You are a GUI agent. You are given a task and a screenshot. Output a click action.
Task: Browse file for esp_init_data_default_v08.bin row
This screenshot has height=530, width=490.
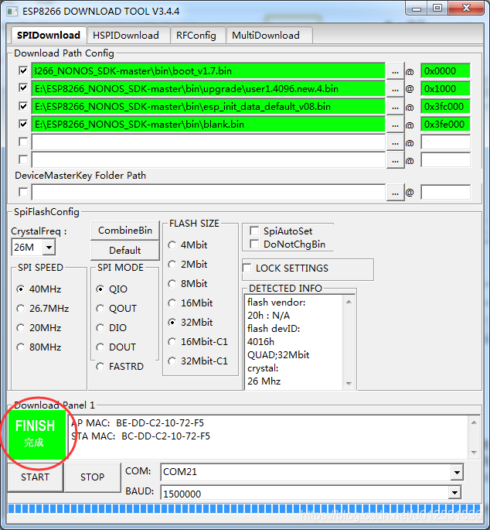coord(396,107)
